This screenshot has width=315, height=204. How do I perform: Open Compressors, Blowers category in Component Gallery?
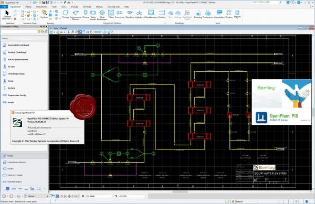click(x=25, y=162)
